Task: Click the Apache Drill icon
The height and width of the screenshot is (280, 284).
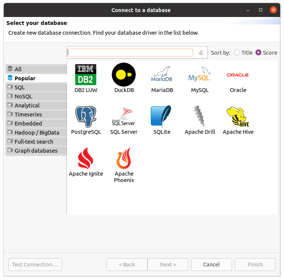Action: (x=200, y=116)
